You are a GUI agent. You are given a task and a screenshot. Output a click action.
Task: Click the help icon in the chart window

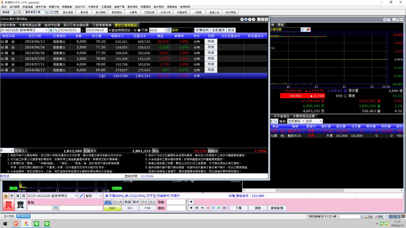click(x=389, y=20)
